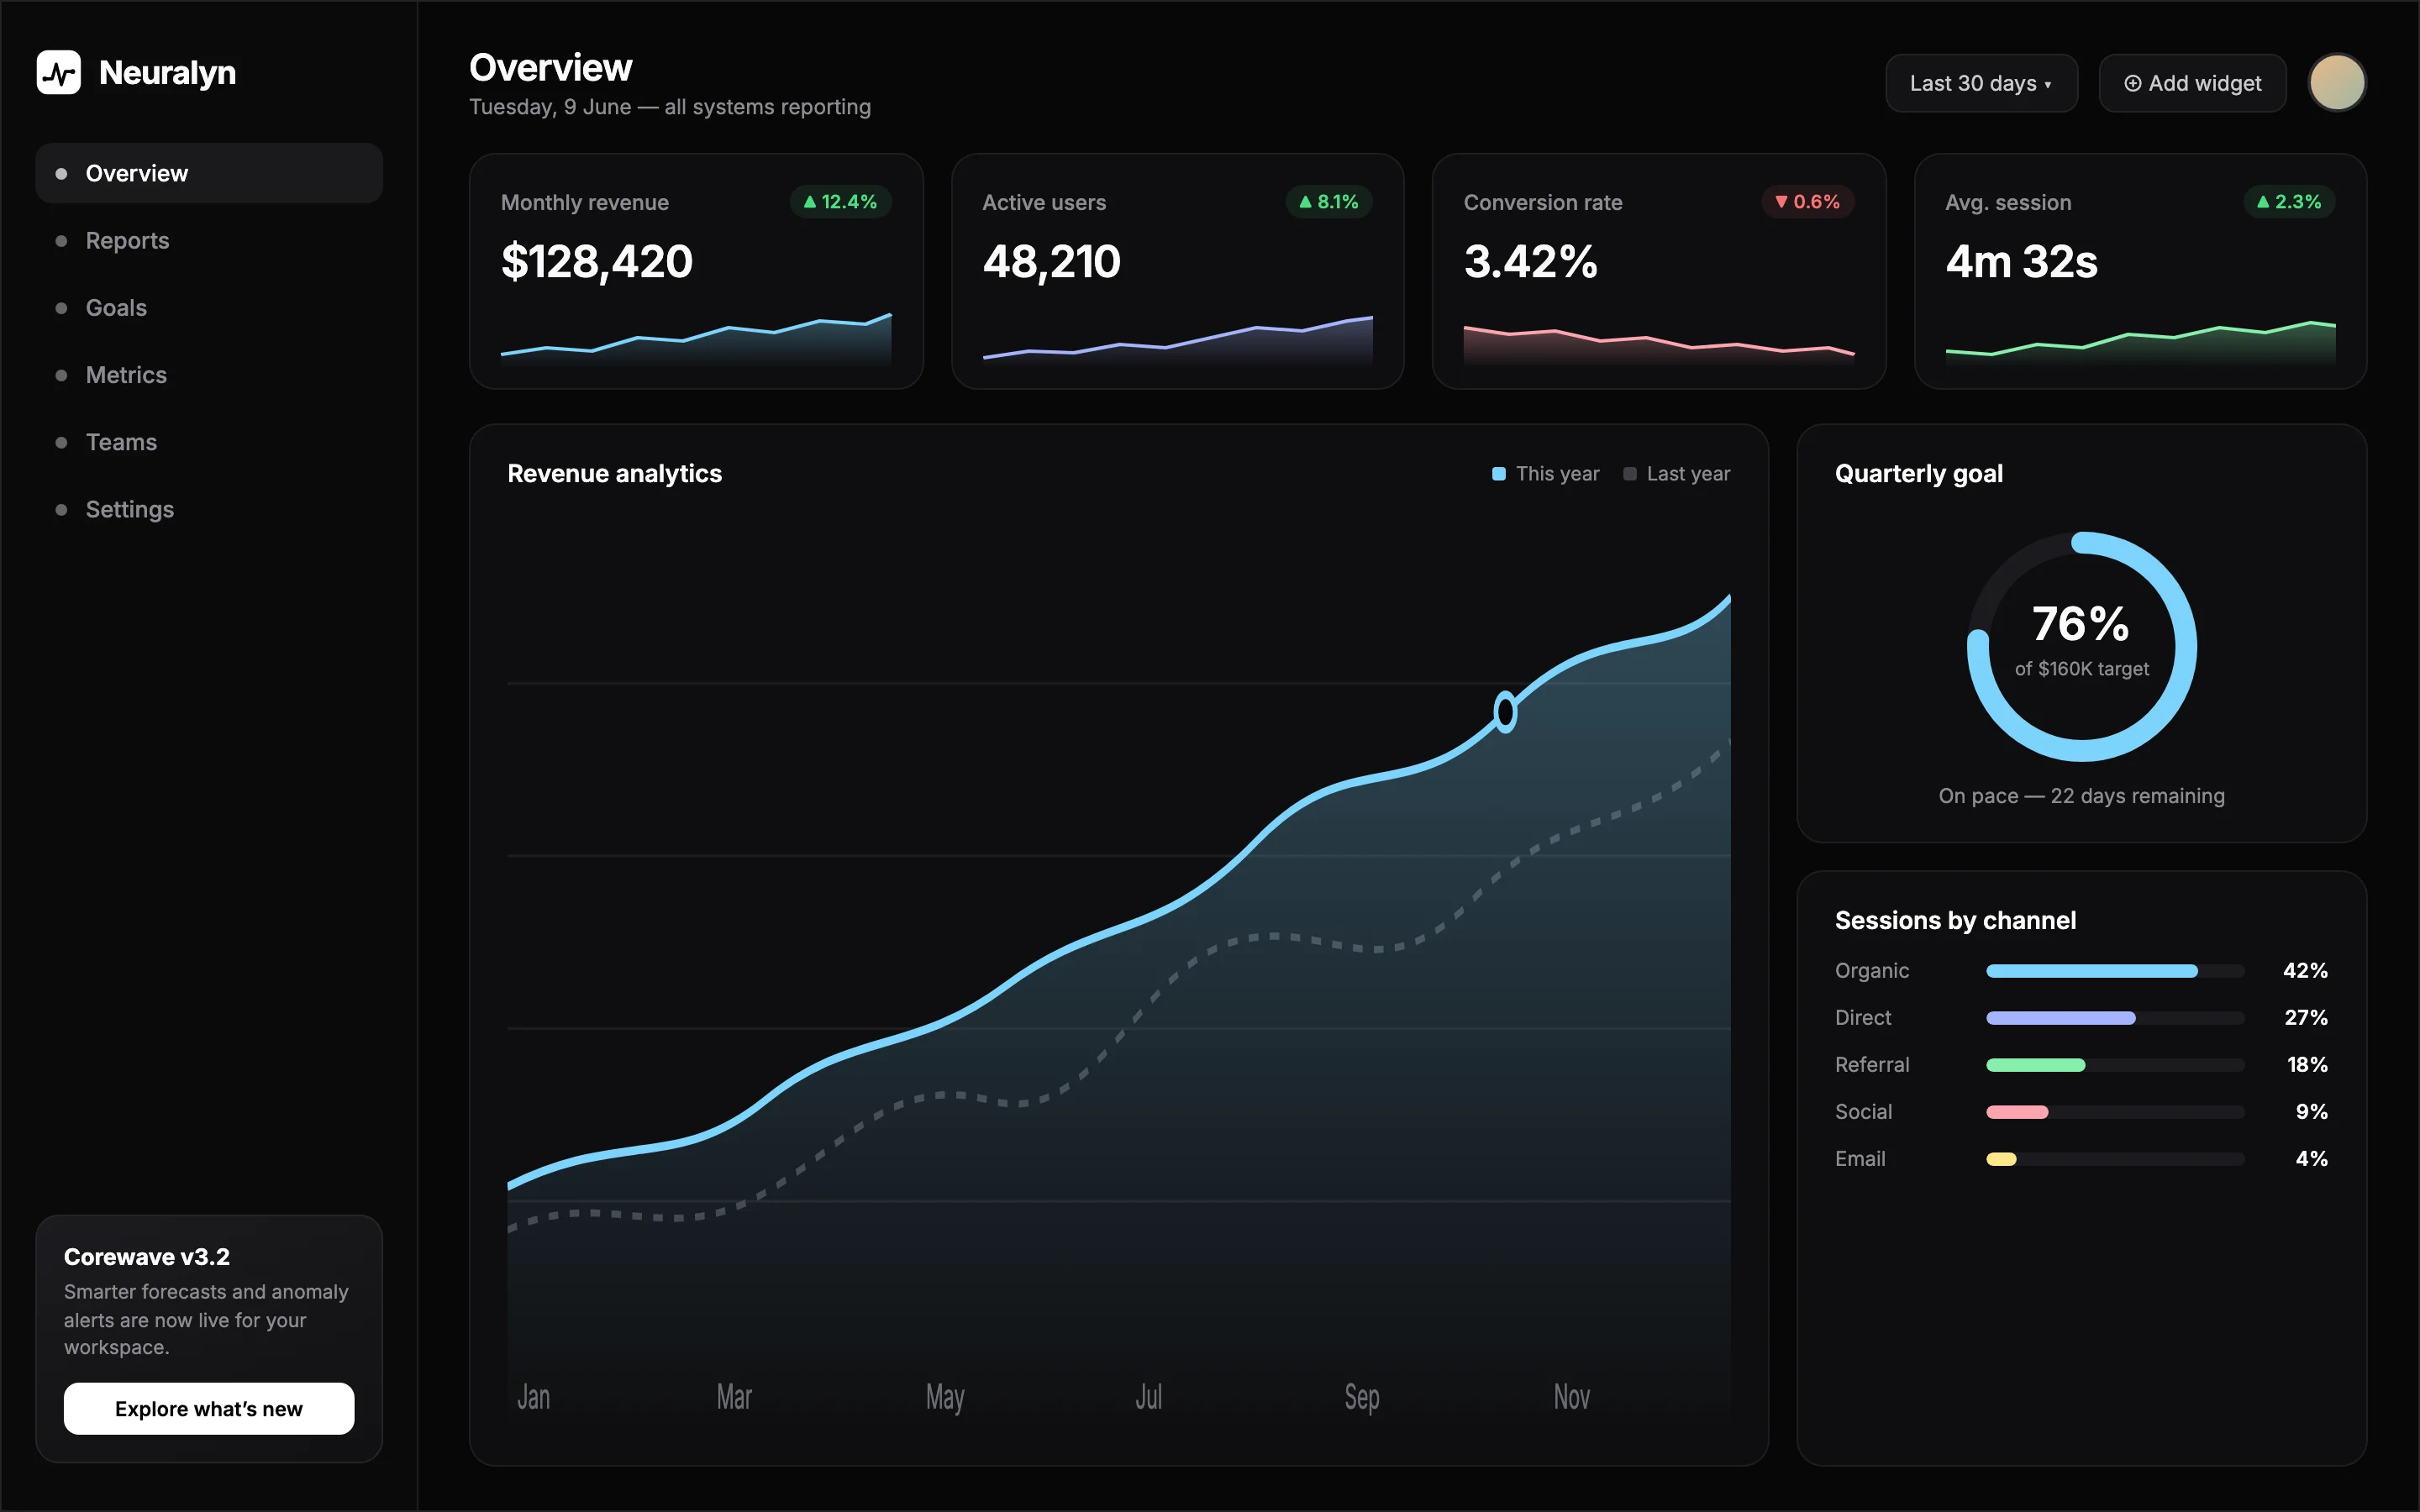Go to Goals in the sidebar
This screenshot has height=1512, width=2420.
[x=209, y=307]
